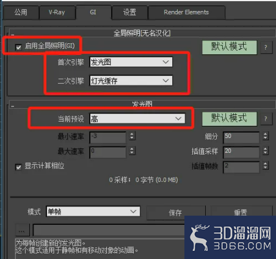Open the 模式 dropdown set to 单帧

pos(93,211)
